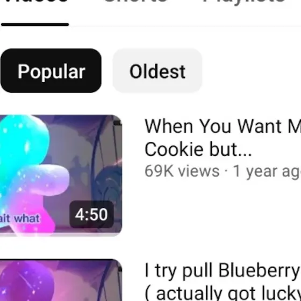This screenshot has width=301, height=301.
Task: Click the "1 year ago" upload date
Action: (267, 171)
